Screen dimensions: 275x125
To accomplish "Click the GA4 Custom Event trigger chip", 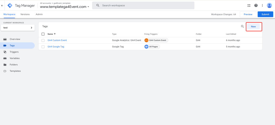I will pyautogui.click(x=156, y=40).
